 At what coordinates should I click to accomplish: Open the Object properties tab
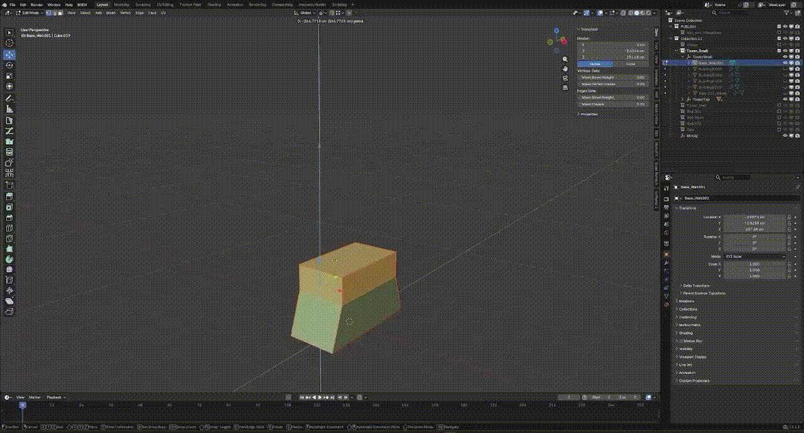[666, 254]
